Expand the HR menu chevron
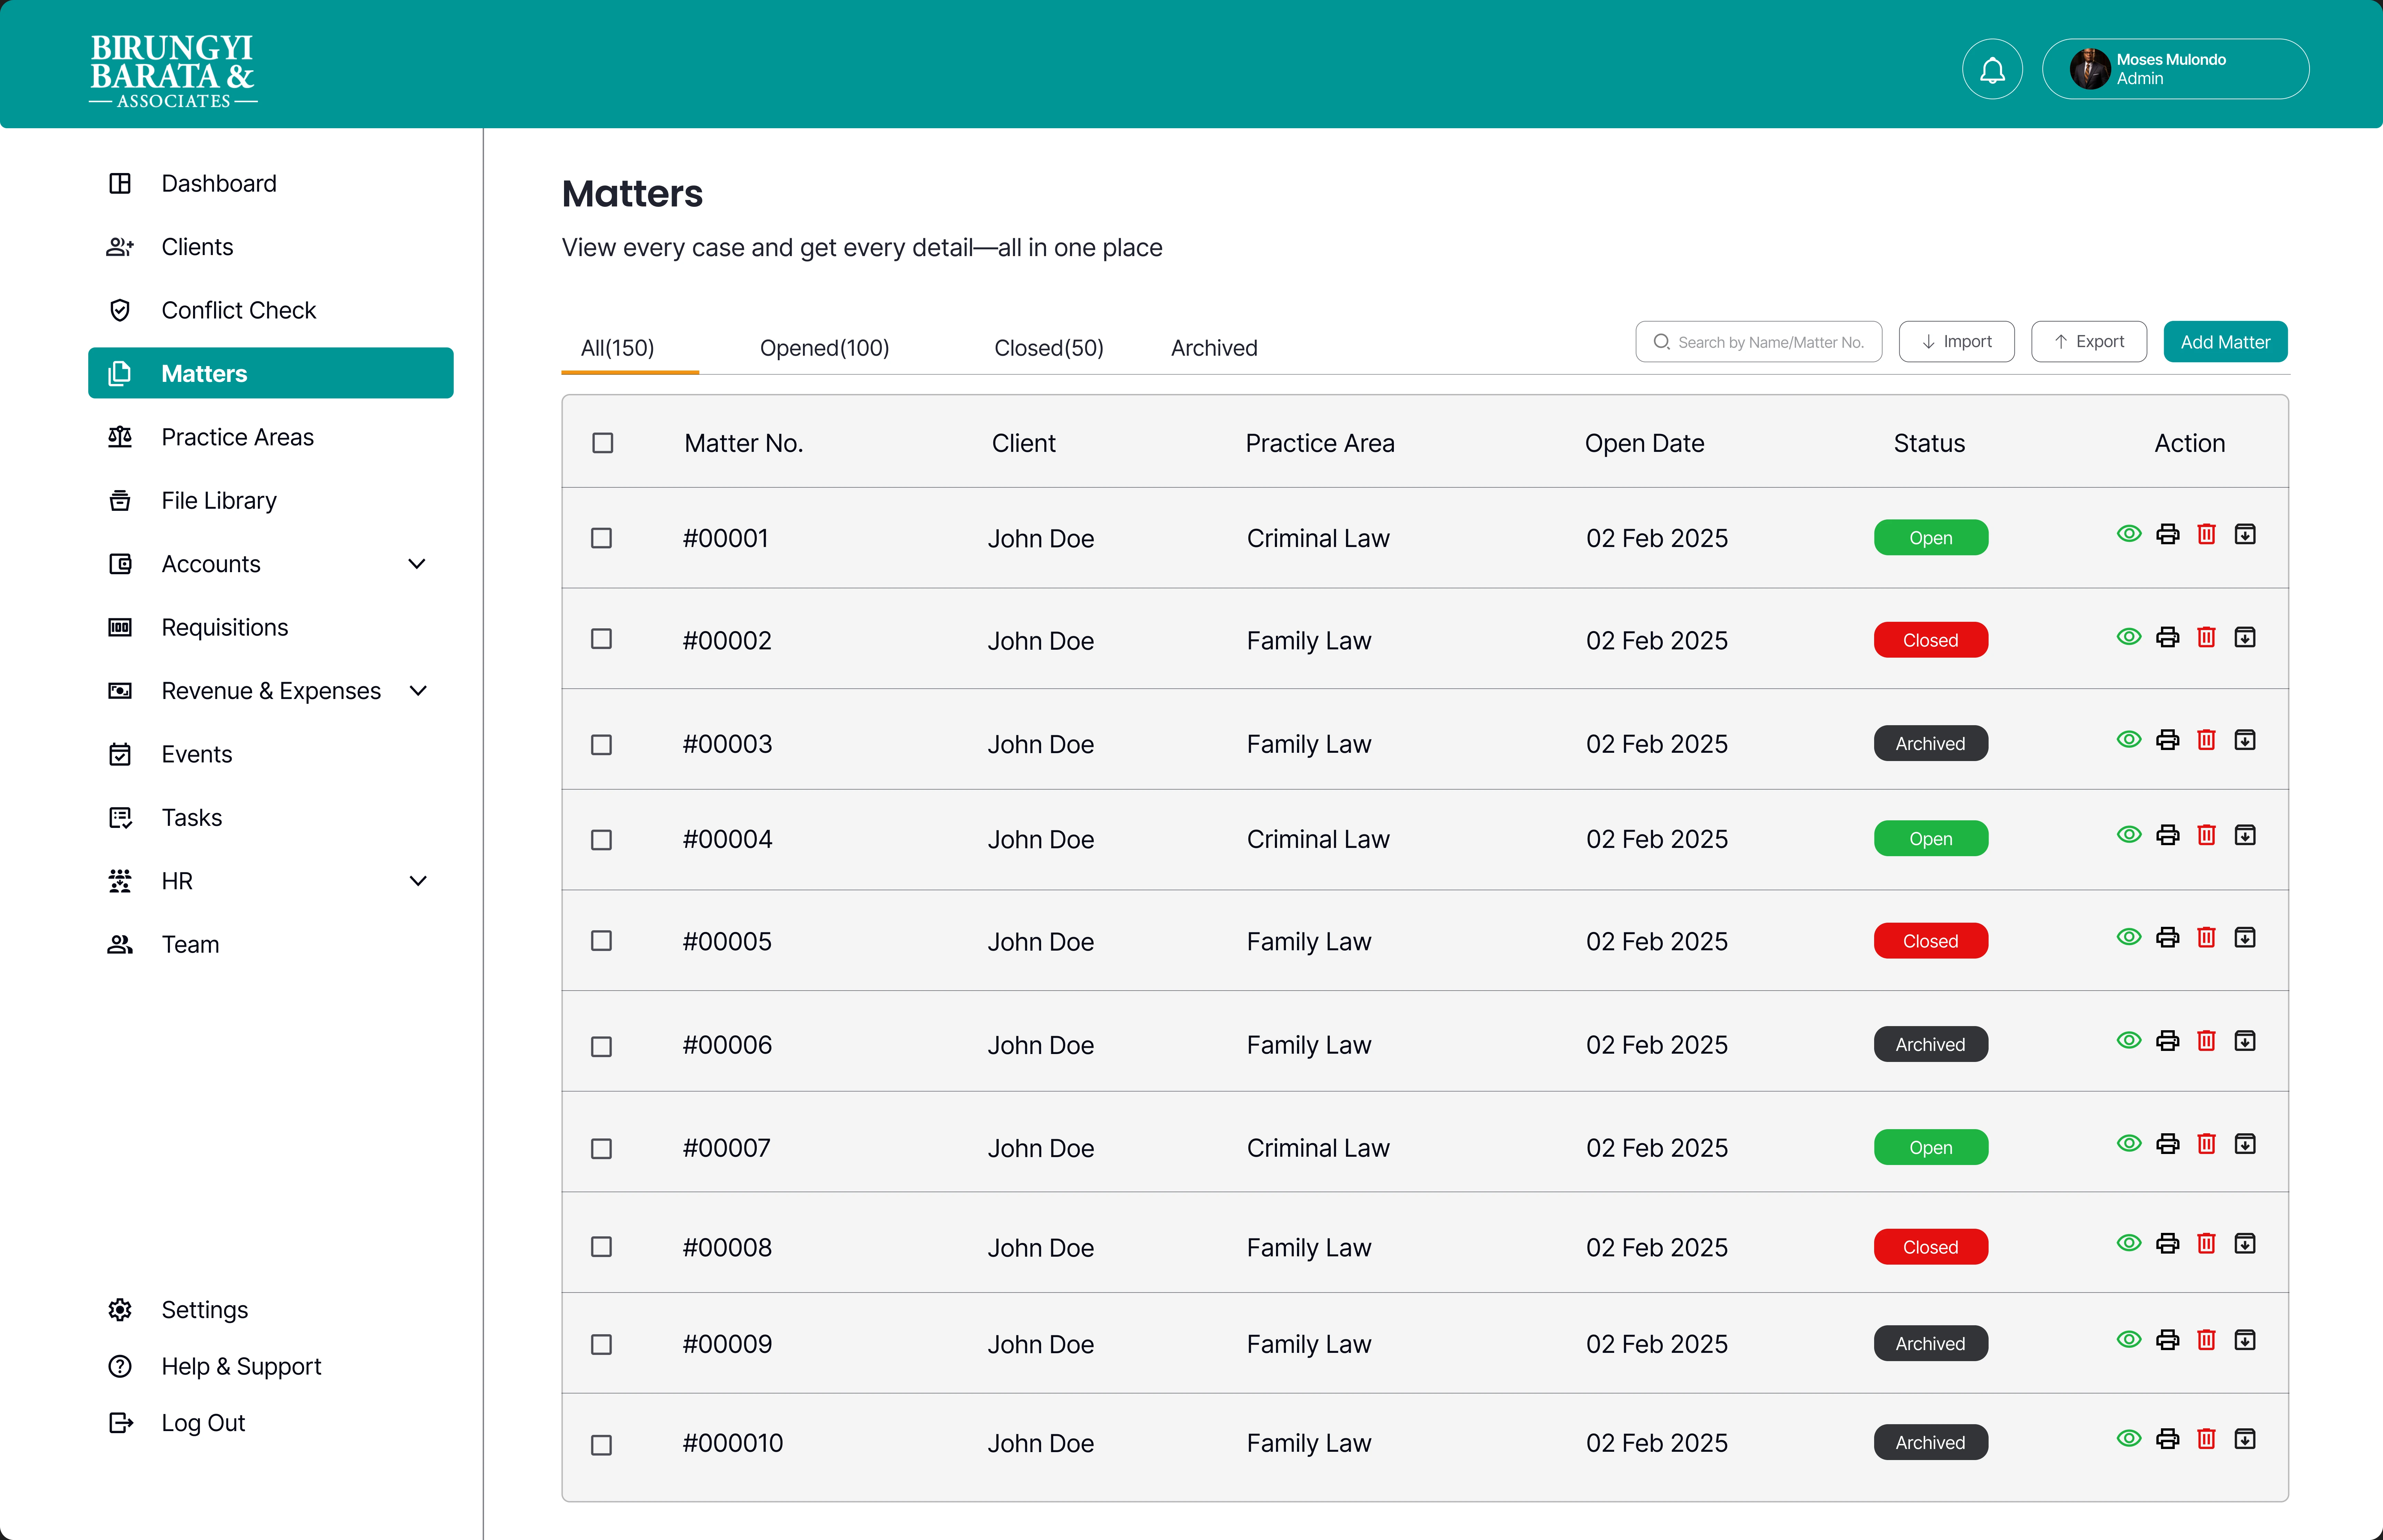This screenshot has height=1540, width=2383. point(418,881)
